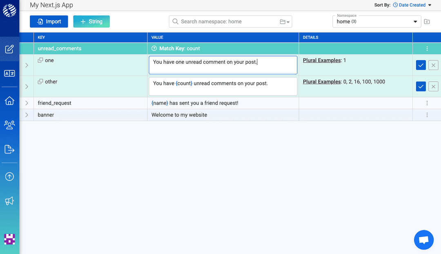
Task: Click the Import button
Action: pos(49,22)
